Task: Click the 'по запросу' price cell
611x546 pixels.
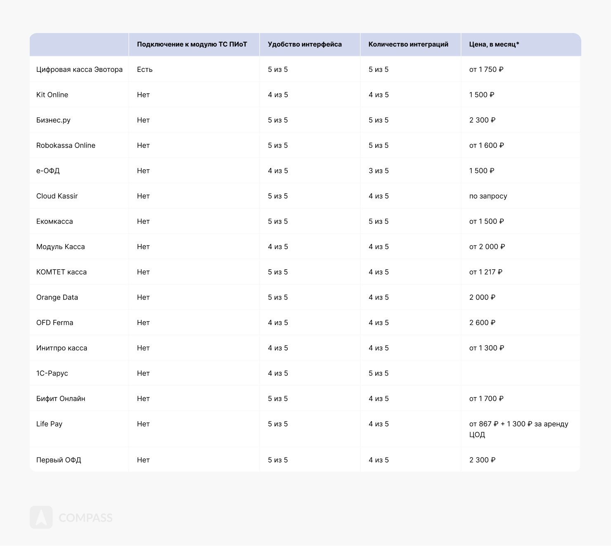Action: tap(488, 196)
